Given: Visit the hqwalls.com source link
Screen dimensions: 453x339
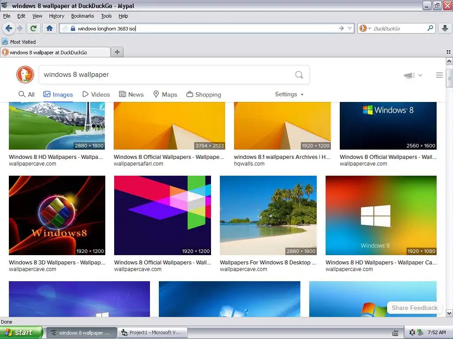Looking at the screenshot, I should (249, 164).
